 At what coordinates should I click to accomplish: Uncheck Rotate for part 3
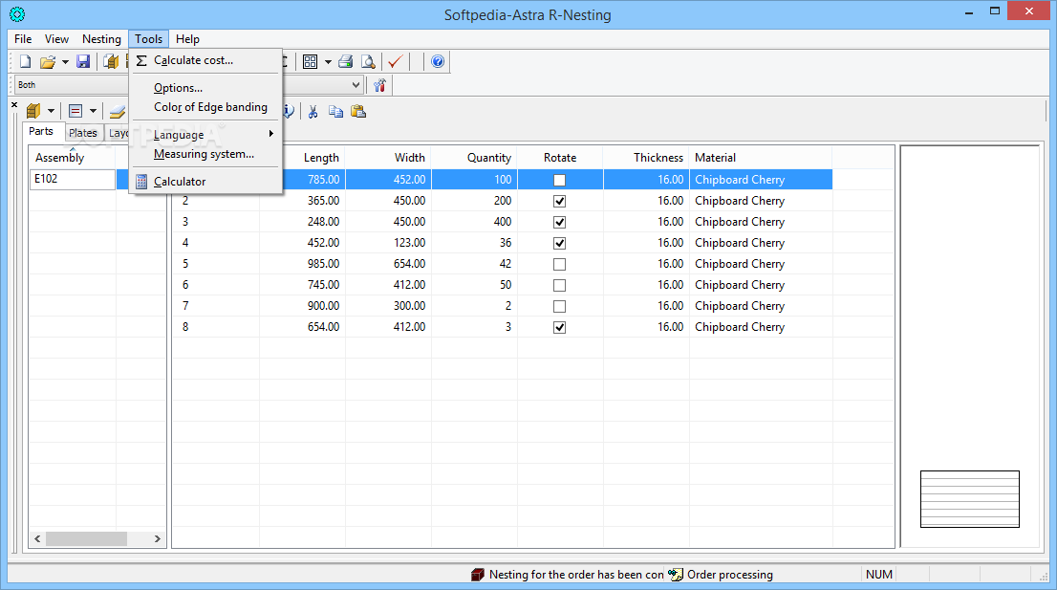pos(559,222)
